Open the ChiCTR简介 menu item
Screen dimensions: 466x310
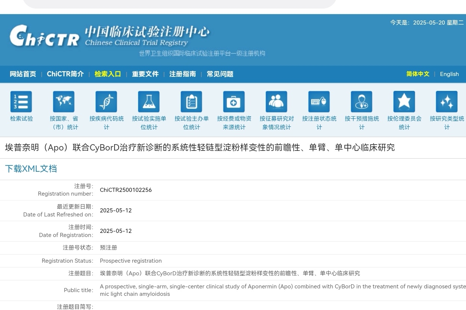tap(65, 74)
